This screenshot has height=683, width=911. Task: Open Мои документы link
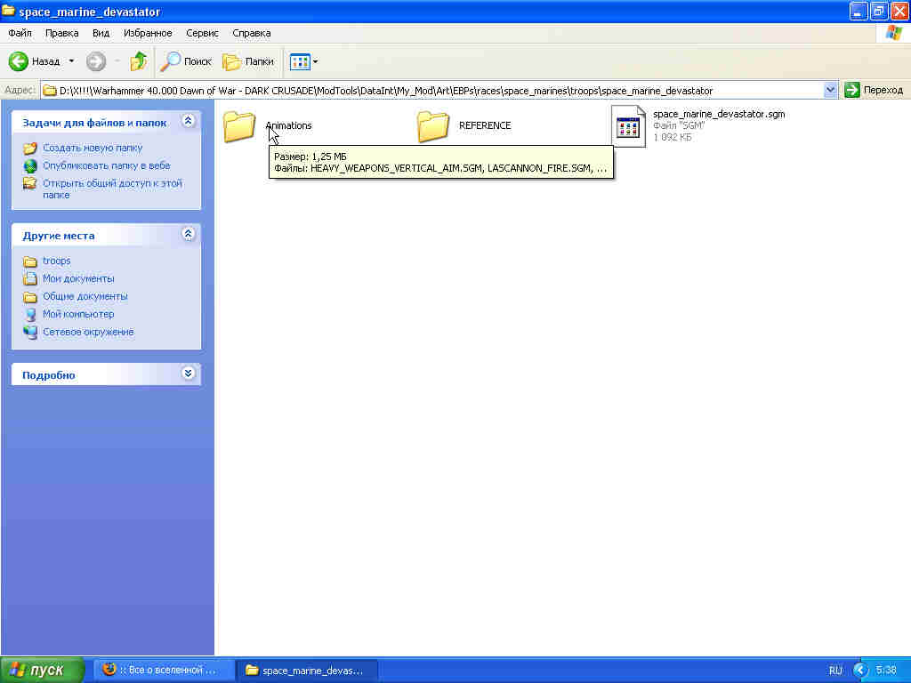tap(78, 278)
